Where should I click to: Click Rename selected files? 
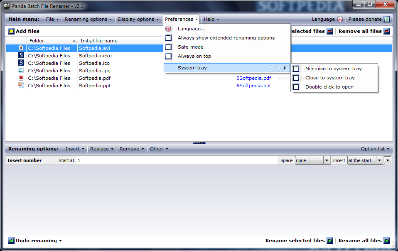click(x=299, y=241)
